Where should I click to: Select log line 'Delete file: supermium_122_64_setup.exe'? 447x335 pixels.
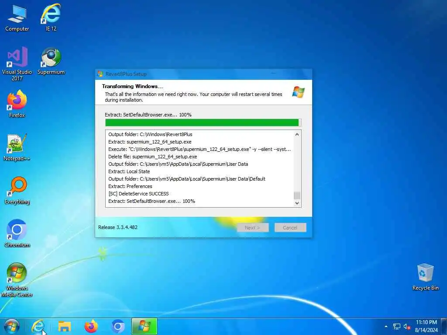pos(152,157)
